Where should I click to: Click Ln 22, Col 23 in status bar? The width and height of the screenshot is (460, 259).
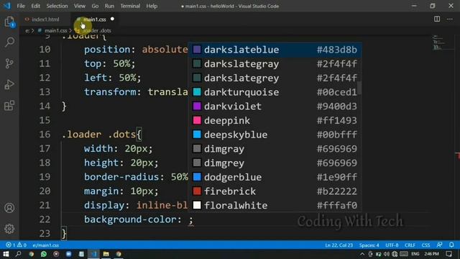tap(339, 245)
